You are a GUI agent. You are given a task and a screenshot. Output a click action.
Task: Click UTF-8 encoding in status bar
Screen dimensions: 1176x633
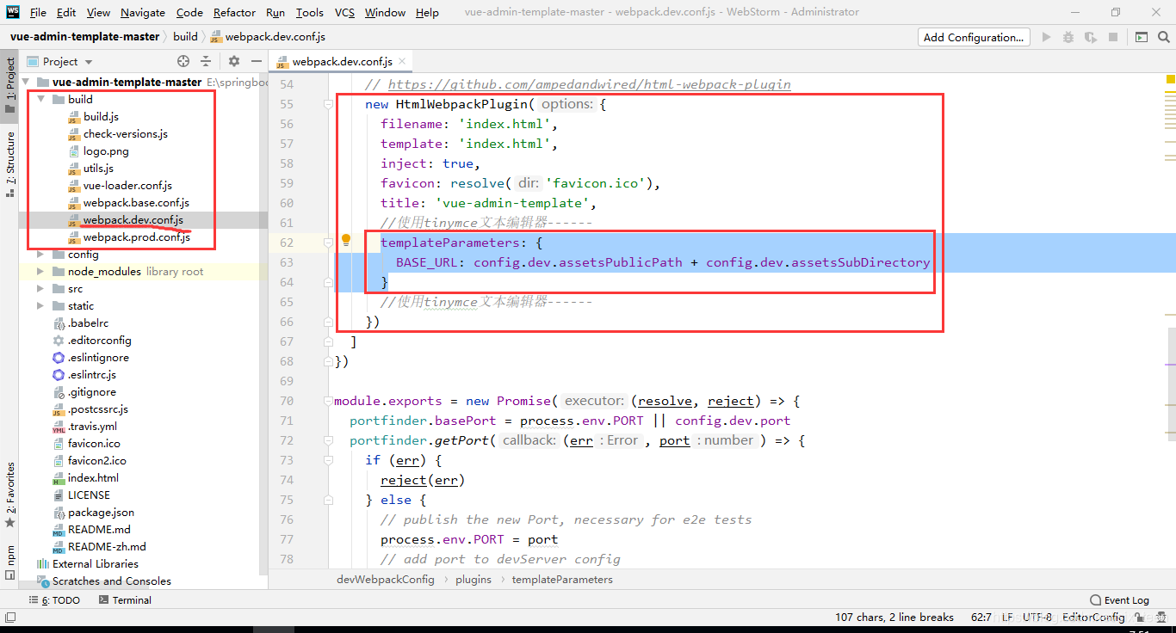pyautogui.click(x=1037, y=617)
